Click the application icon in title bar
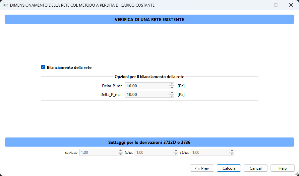This screenshot has height=176, width=299. tap(6, 5)
